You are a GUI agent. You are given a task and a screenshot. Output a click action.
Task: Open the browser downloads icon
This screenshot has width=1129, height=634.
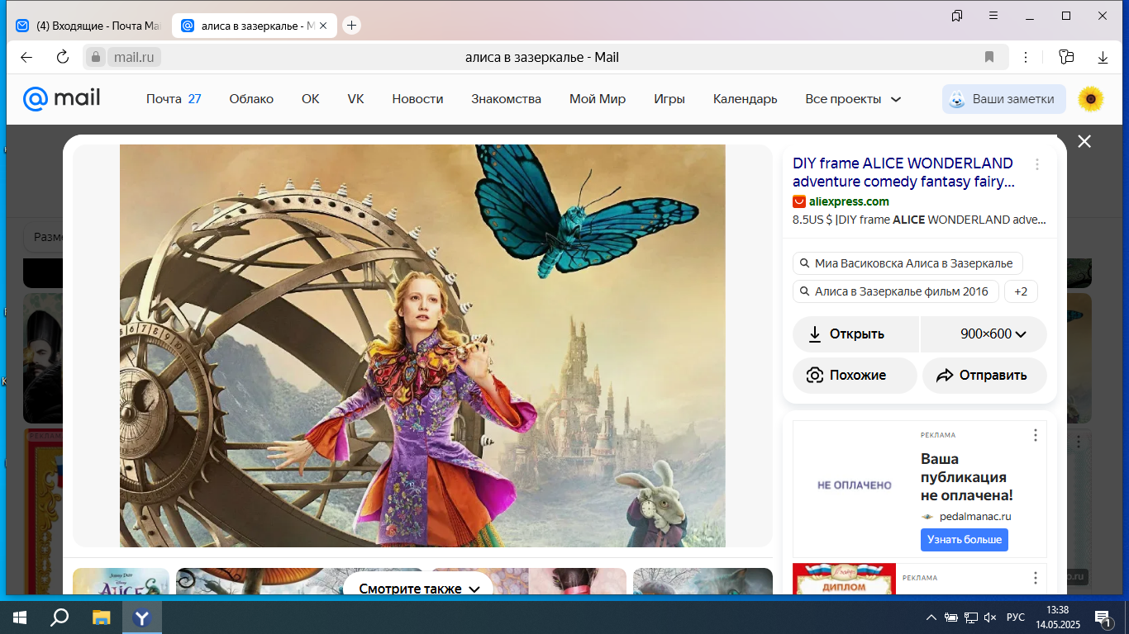pos(1103,57)
